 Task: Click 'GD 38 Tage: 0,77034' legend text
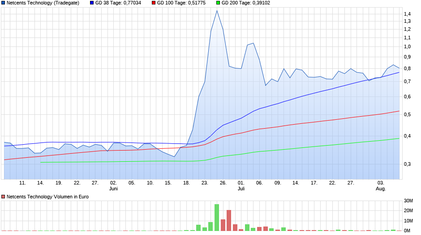tap(118, 3)
